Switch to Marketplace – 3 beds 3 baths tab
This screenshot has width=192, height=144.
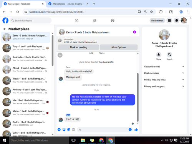[68, 4]
